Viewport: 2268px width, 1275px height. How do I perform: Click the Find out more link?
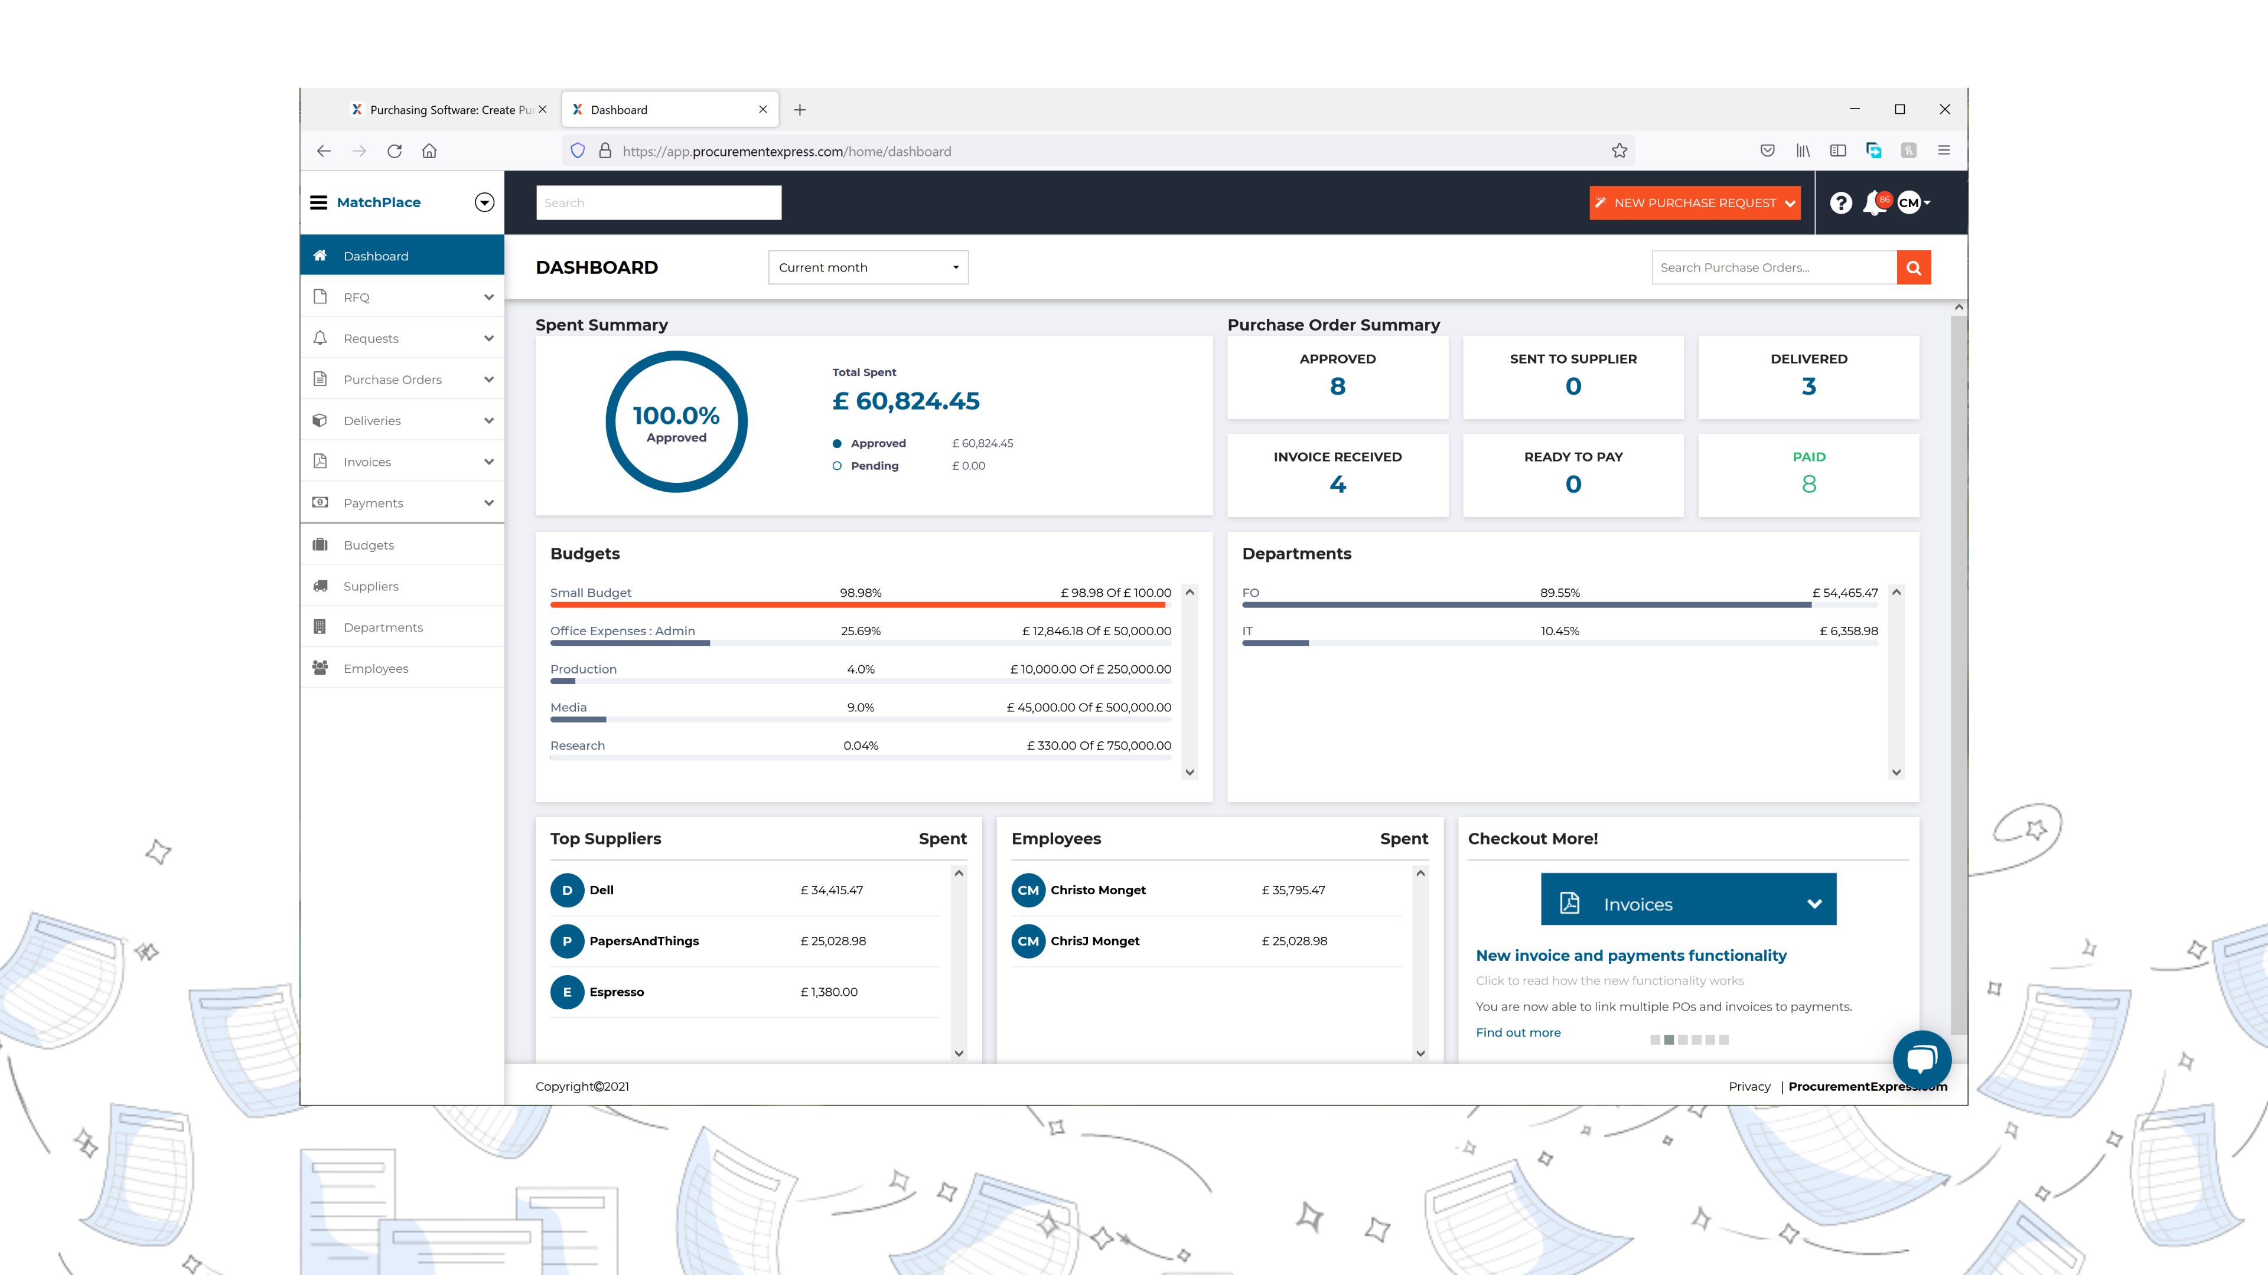click(1518, 1031)
